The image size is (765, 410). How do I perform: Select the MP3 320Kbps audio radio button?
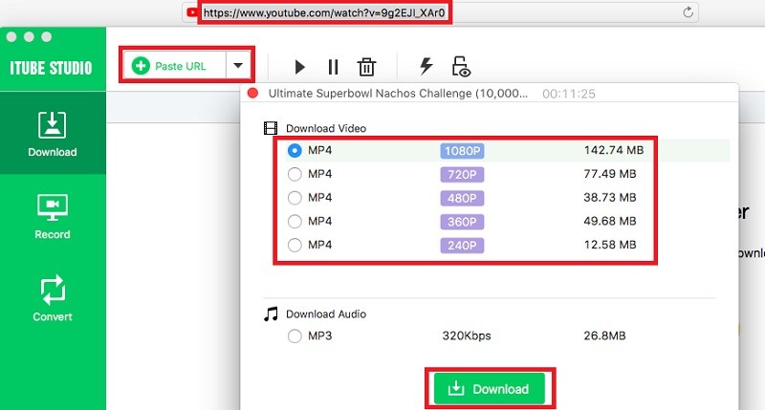click(295, 335)
